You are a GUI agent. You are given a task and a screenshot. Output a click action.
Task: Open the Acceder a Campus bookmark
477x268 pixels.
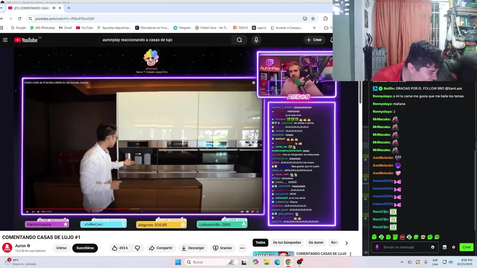point(286,28)
